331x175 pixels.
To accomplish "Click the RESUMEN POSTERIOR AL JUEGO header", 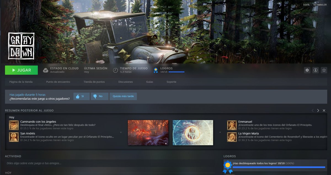I will tap(29, 110).
